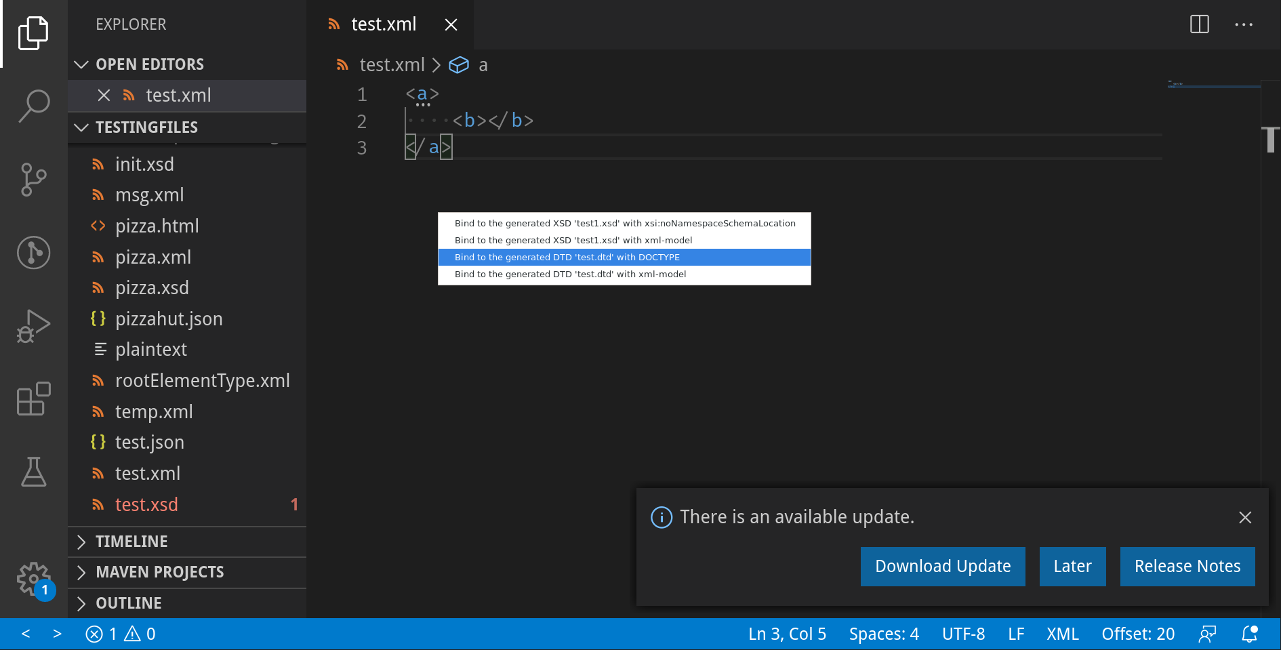
Task: Click the left angle bracket in status bar
Action: click(26, 634)
